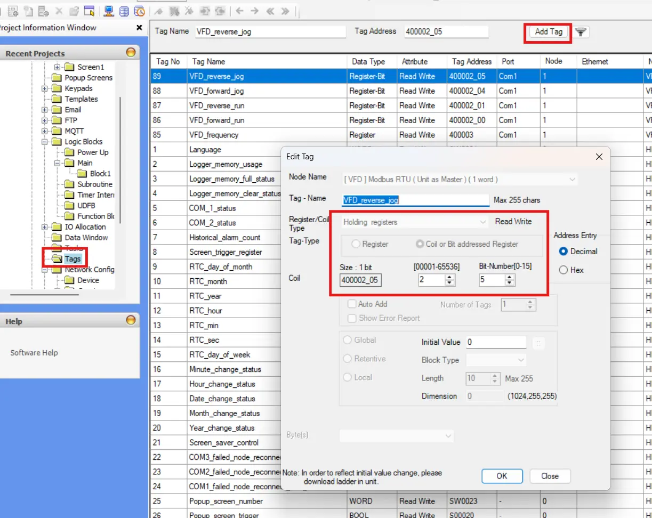Image resolution: width=652 pixels, height=518 pixels.
Task: Select the download-to-unit display toolbar icon
Action: pyautogui.click(x=109, y=10)
